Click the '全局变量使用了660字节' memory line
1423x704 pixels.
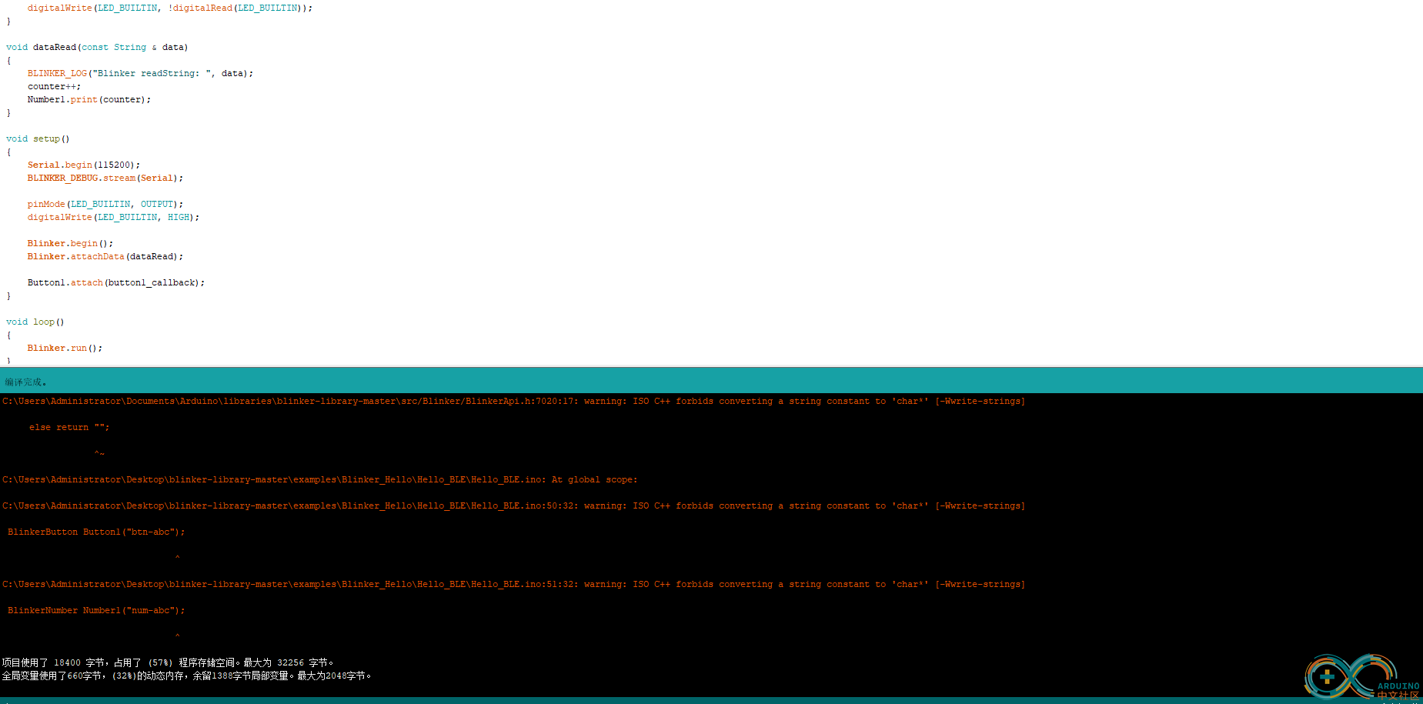pos(187,676)
